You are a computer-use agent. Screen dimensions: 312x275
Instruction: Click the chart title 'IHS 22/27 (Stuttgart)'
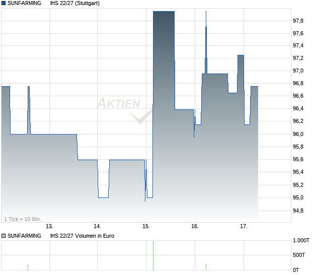click(x=74, y=3)
